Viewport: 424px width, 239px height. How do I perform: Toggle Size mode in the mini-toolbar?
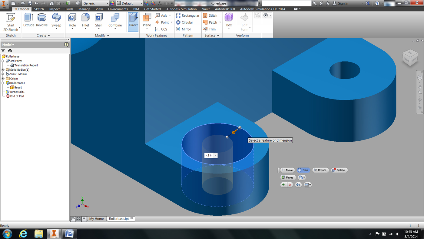tap(303, 170)
